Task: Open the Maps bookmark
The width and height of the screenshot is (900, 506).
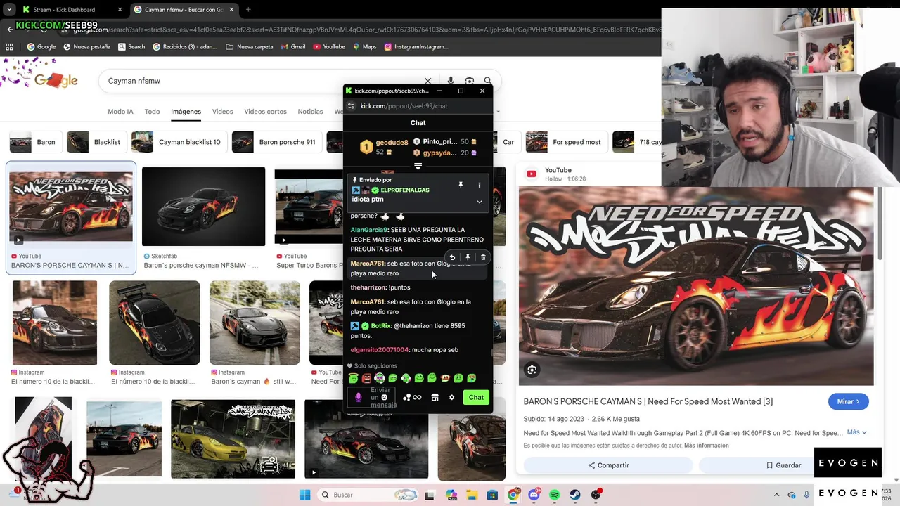Action: coord(365,47)
